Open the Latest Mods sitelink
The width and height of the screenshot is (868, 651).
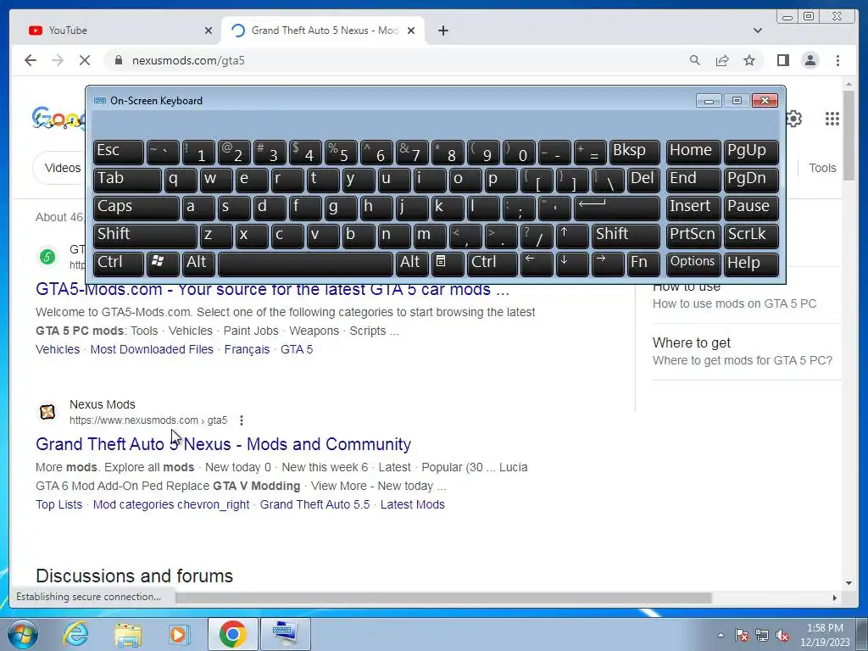(x=413, y=504)
